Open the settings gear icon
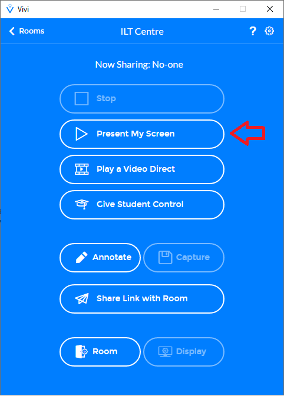This screenshot has width=284, height=396. [269, 31]
